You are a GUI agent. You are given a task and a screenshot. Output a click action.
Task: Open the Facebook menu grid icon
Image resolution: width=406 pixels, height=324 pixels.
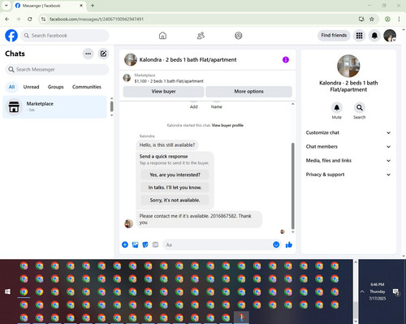(359, 36)
